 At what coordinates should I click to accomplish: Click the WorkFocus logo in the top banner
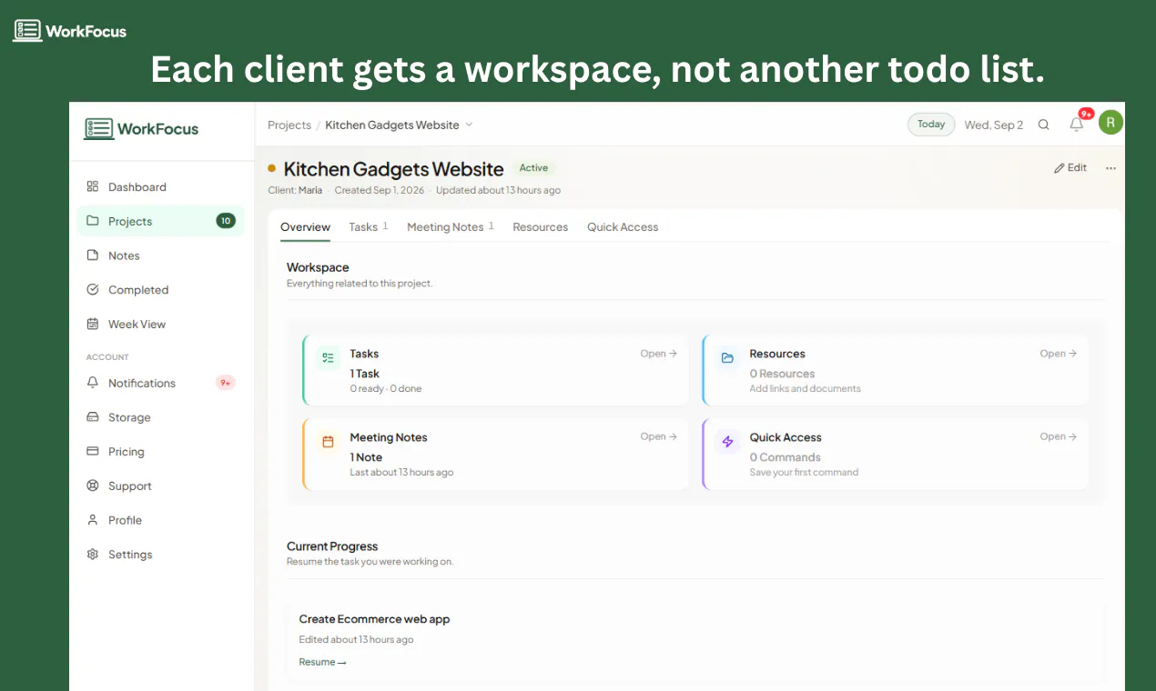click(70, 31)
